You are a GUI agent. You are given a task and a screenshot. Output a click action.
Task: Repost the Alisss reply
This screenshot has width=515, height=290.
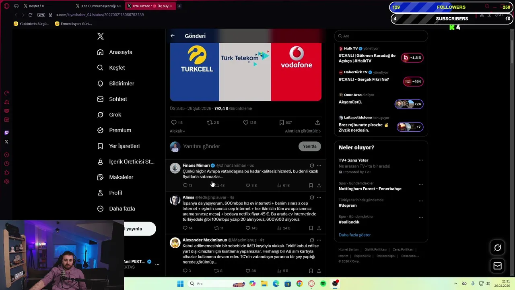pyautogui.click(x=218, y=228)
